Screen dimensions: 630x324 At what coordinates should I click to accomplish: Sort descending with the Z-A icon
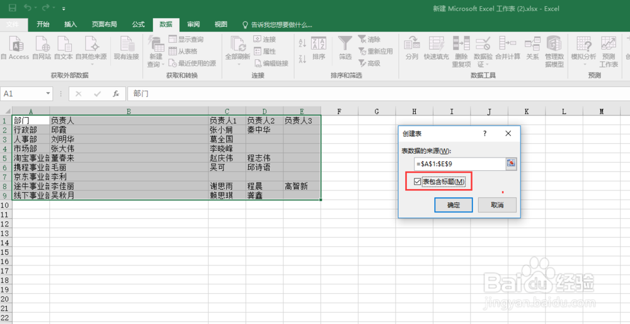tap(303, 59)
